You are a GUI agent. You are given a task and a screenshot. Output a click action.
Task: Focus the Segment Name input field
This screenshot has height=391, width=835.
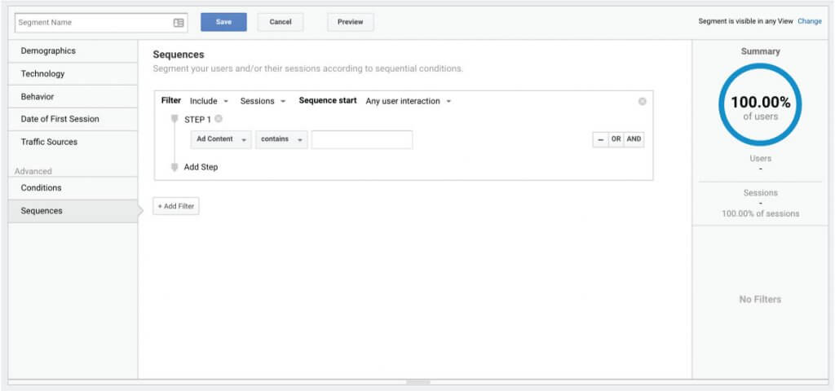pos(101,23)
